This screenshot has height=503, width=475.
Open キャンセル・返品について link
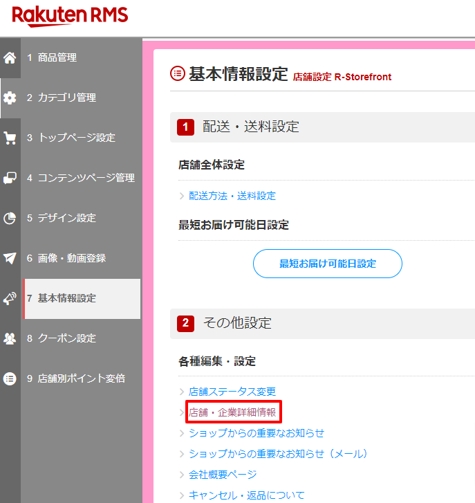246,495
